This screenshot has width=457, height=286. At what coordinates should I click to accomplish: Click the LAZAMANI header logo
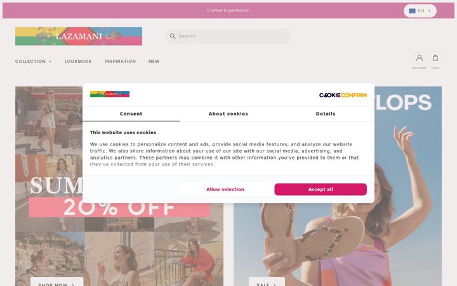[x=79, y=36]
